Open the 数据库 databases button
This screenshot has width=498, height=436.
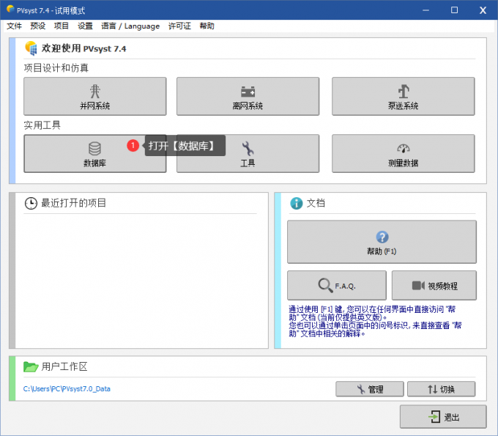pos(95,153)
